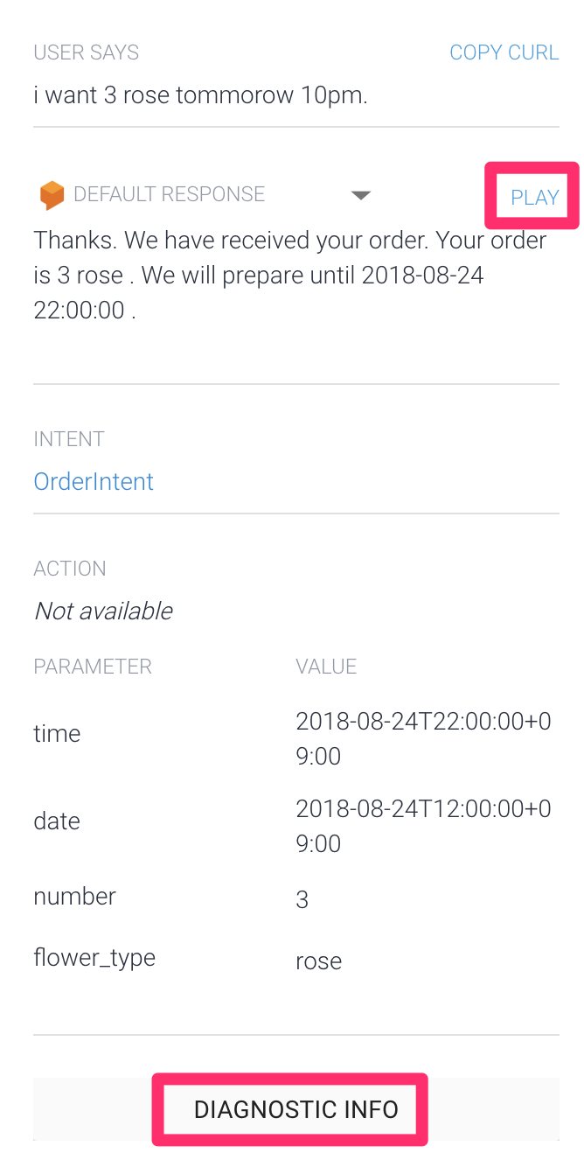584x1153 pixels.
Task: Select the USER SAYS section label
Action: click(x=86, y=52)
